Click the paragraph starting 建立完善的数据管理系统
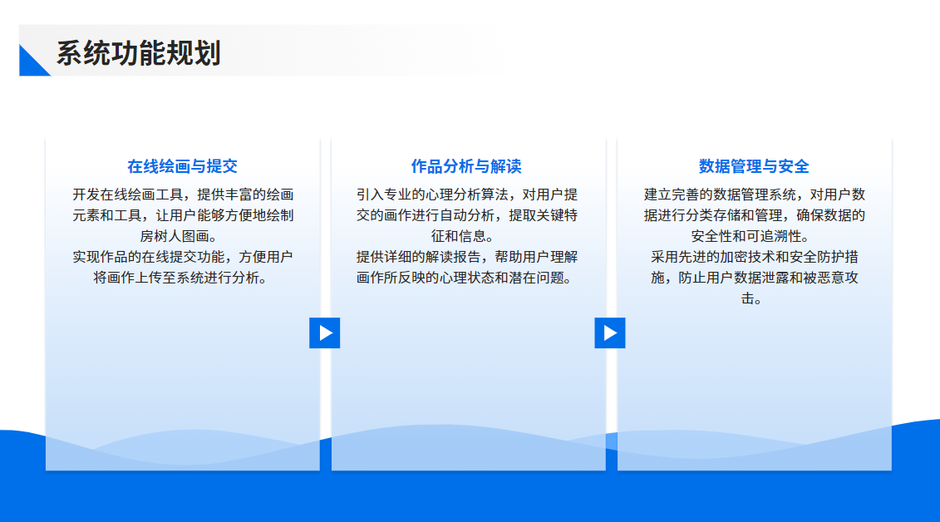Screen dimensions: 940x522 click(754, 215)
